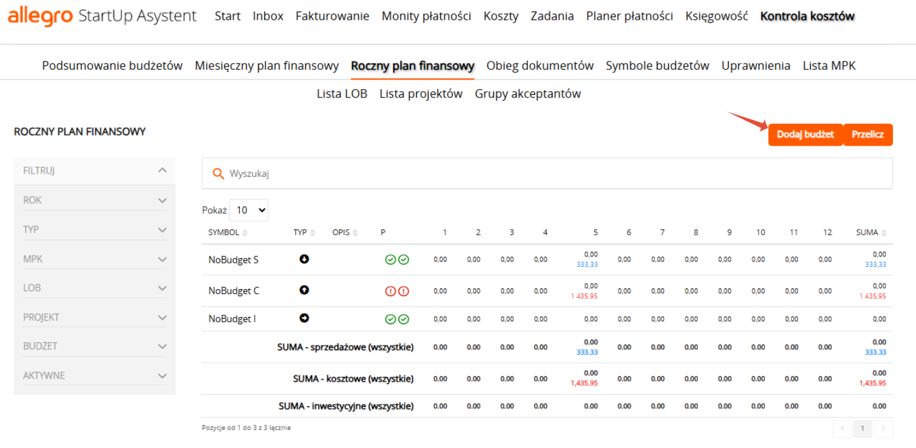
Task: Open the Lista MPK tab
Action: tap(829, 65)
